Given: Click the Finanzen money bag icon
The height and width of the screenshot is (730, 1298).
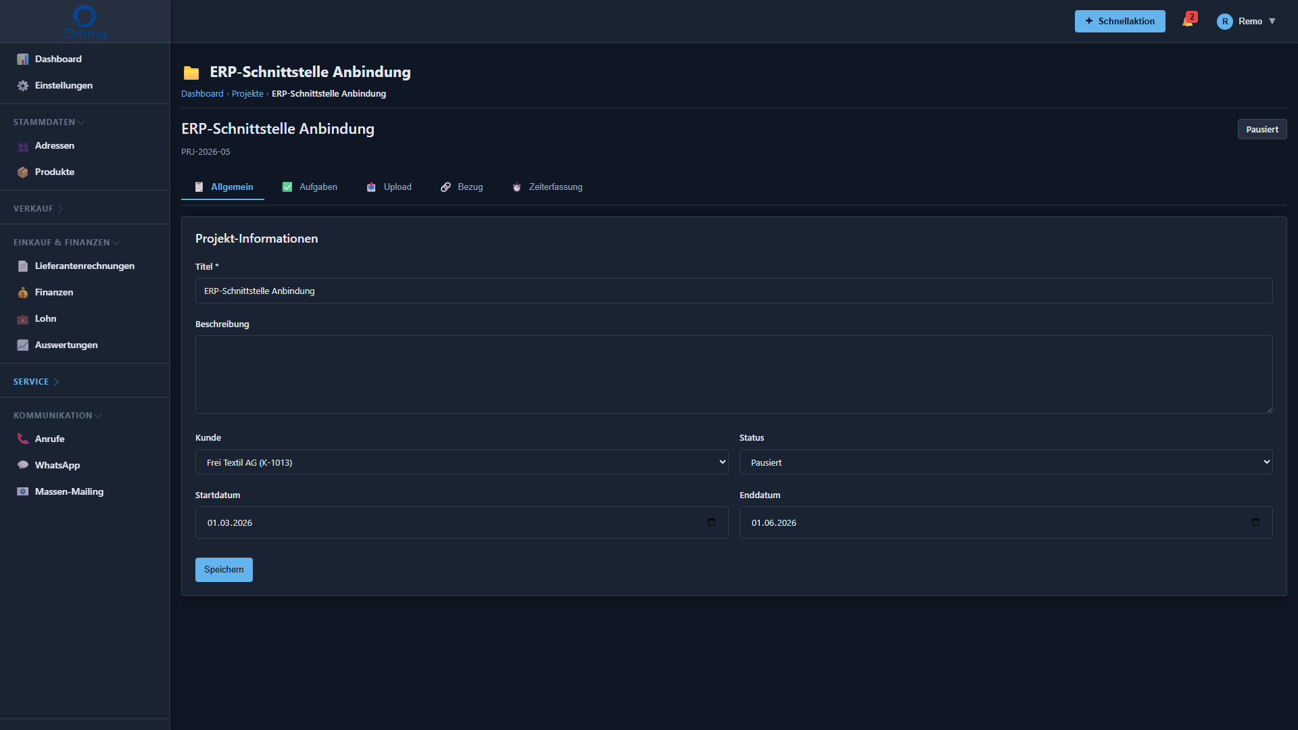Looking at the screenshot, I should [23, 293].
